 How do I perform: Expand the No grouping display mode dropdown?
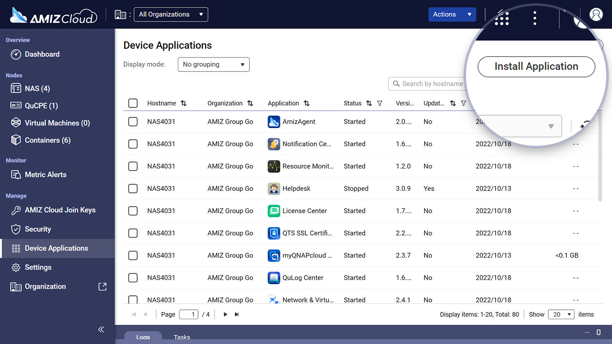(x=213, y=64)
